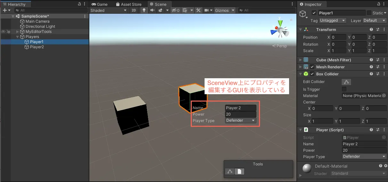The image size is (388, 182).
Task: Open the Shaded draw mode dropdown
Action: [x=109, y=10]
